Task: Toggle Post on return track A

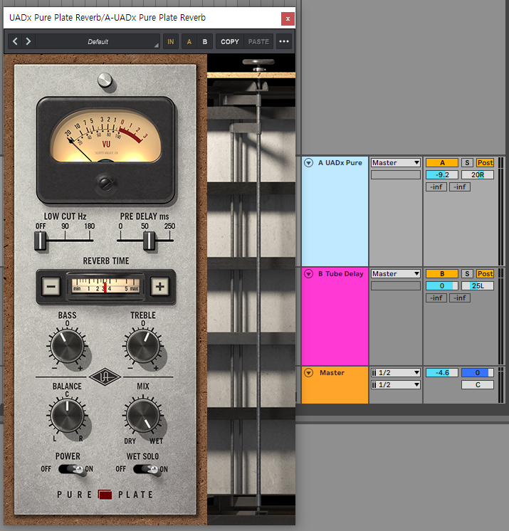Action: pos(485,162)
